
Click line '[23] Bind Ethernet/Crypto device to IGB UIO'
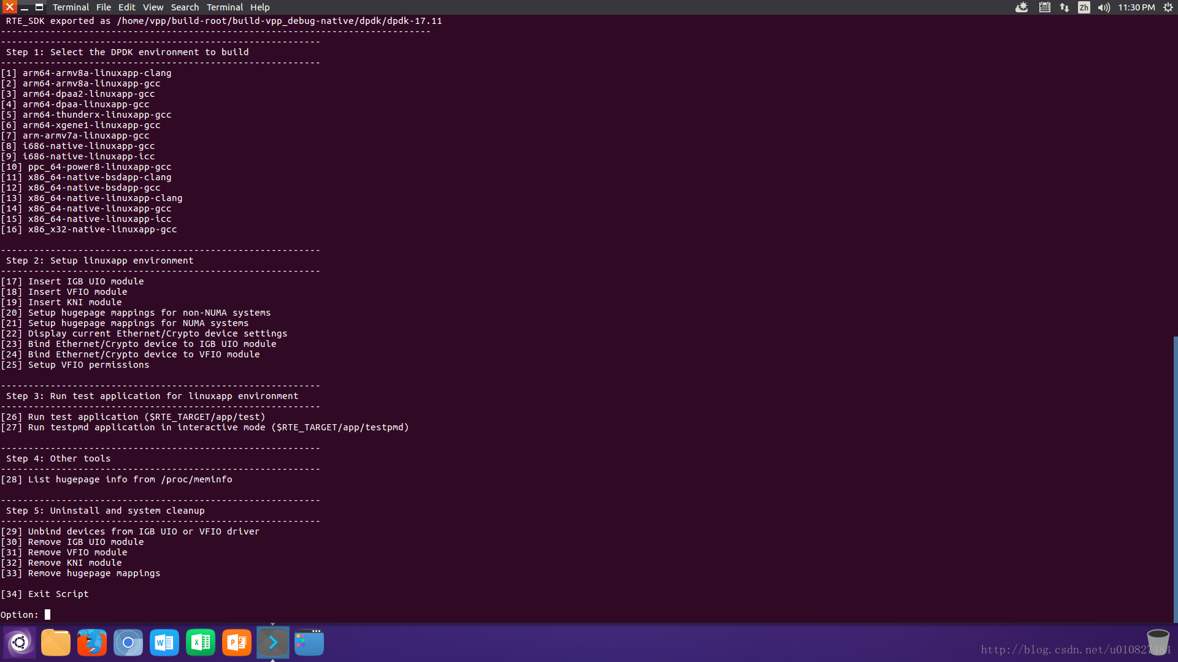coord(139,344)
